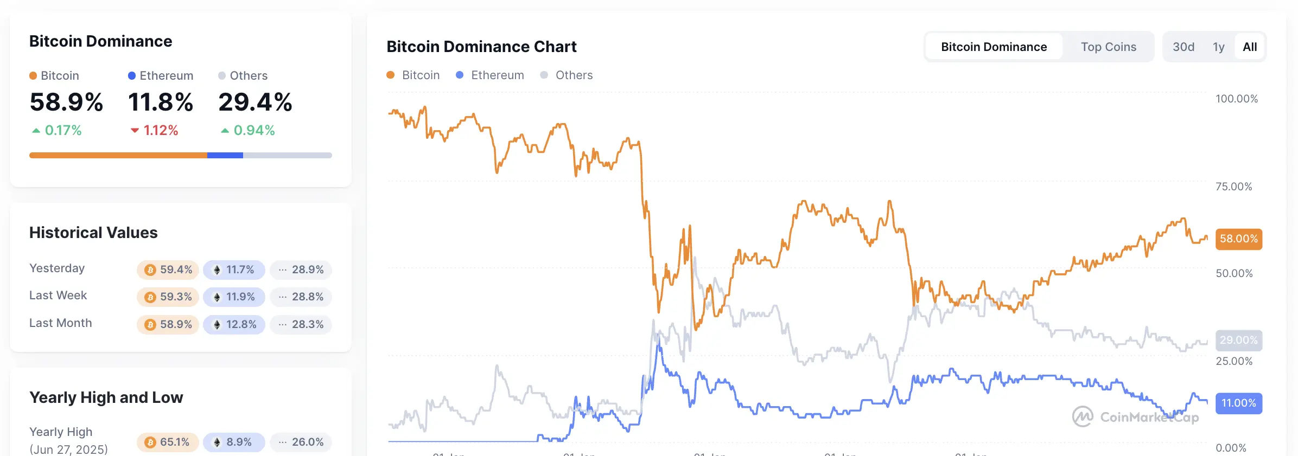Choose the 1y time range
Screen dimensions: 1298x456
[x=1219, y=47]
